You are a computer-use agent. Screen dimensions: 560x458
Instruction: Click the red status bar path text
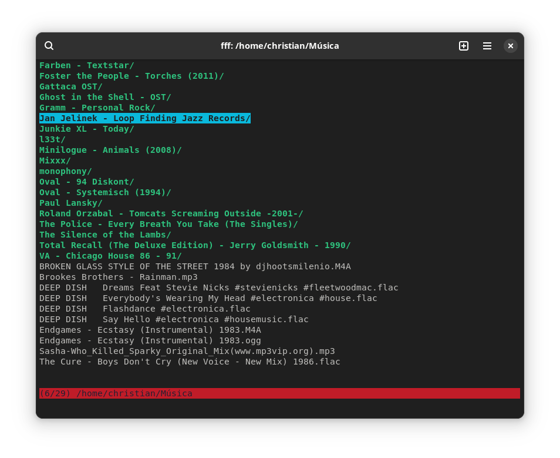tap(134, 393)
